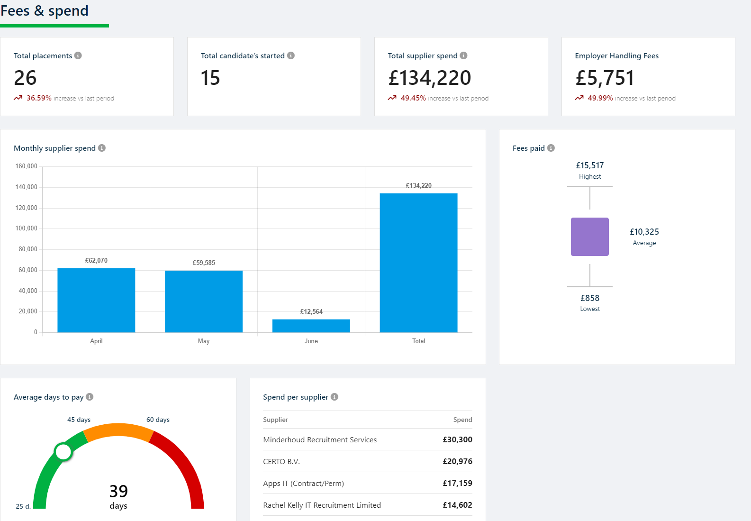This screenshot has height=521, width=751.
Task: Click info icon beside Total placements
Action: tap(78, 55)
